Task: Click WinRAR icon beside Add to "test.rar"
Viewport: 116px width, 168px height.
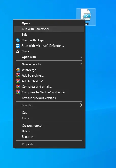Action: click(x=18, y=81)
